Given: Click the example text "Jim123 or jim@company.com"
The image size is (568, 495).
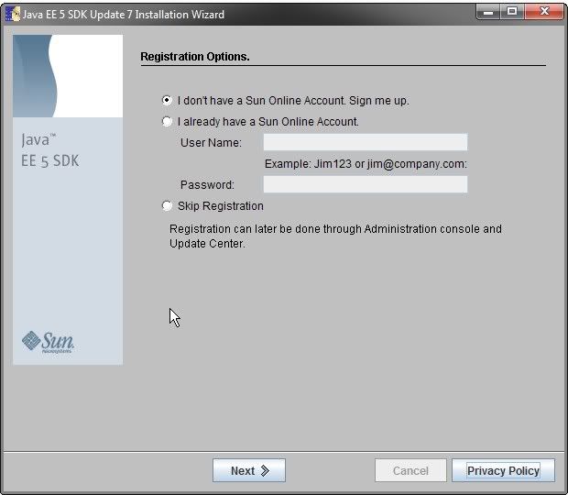Looking at the screenshot, I should (366, 164).
